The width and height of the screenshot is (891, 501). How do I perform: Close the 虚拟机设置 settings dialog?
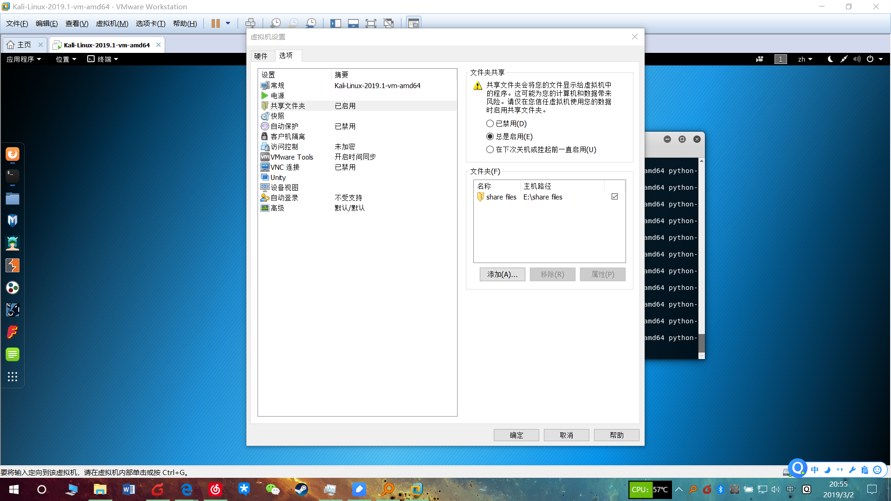click(634, 37)
